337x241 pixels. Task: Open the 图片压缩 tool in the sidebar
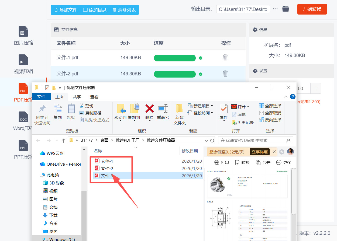(23, 36)
